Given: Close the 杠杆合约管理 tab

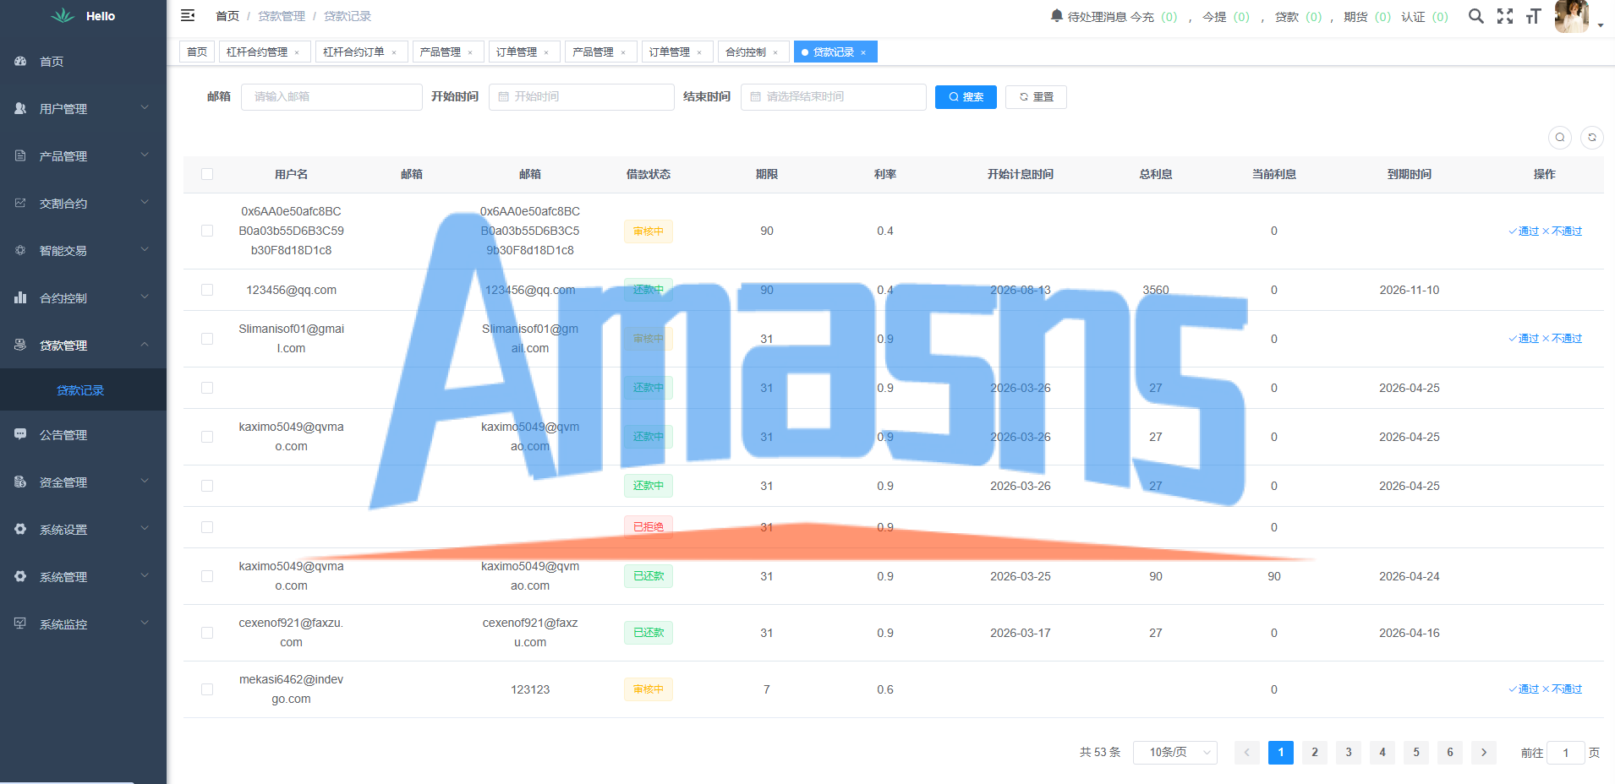Looking at the screenshot, I should pyautogui.click(x=297, y=52).
